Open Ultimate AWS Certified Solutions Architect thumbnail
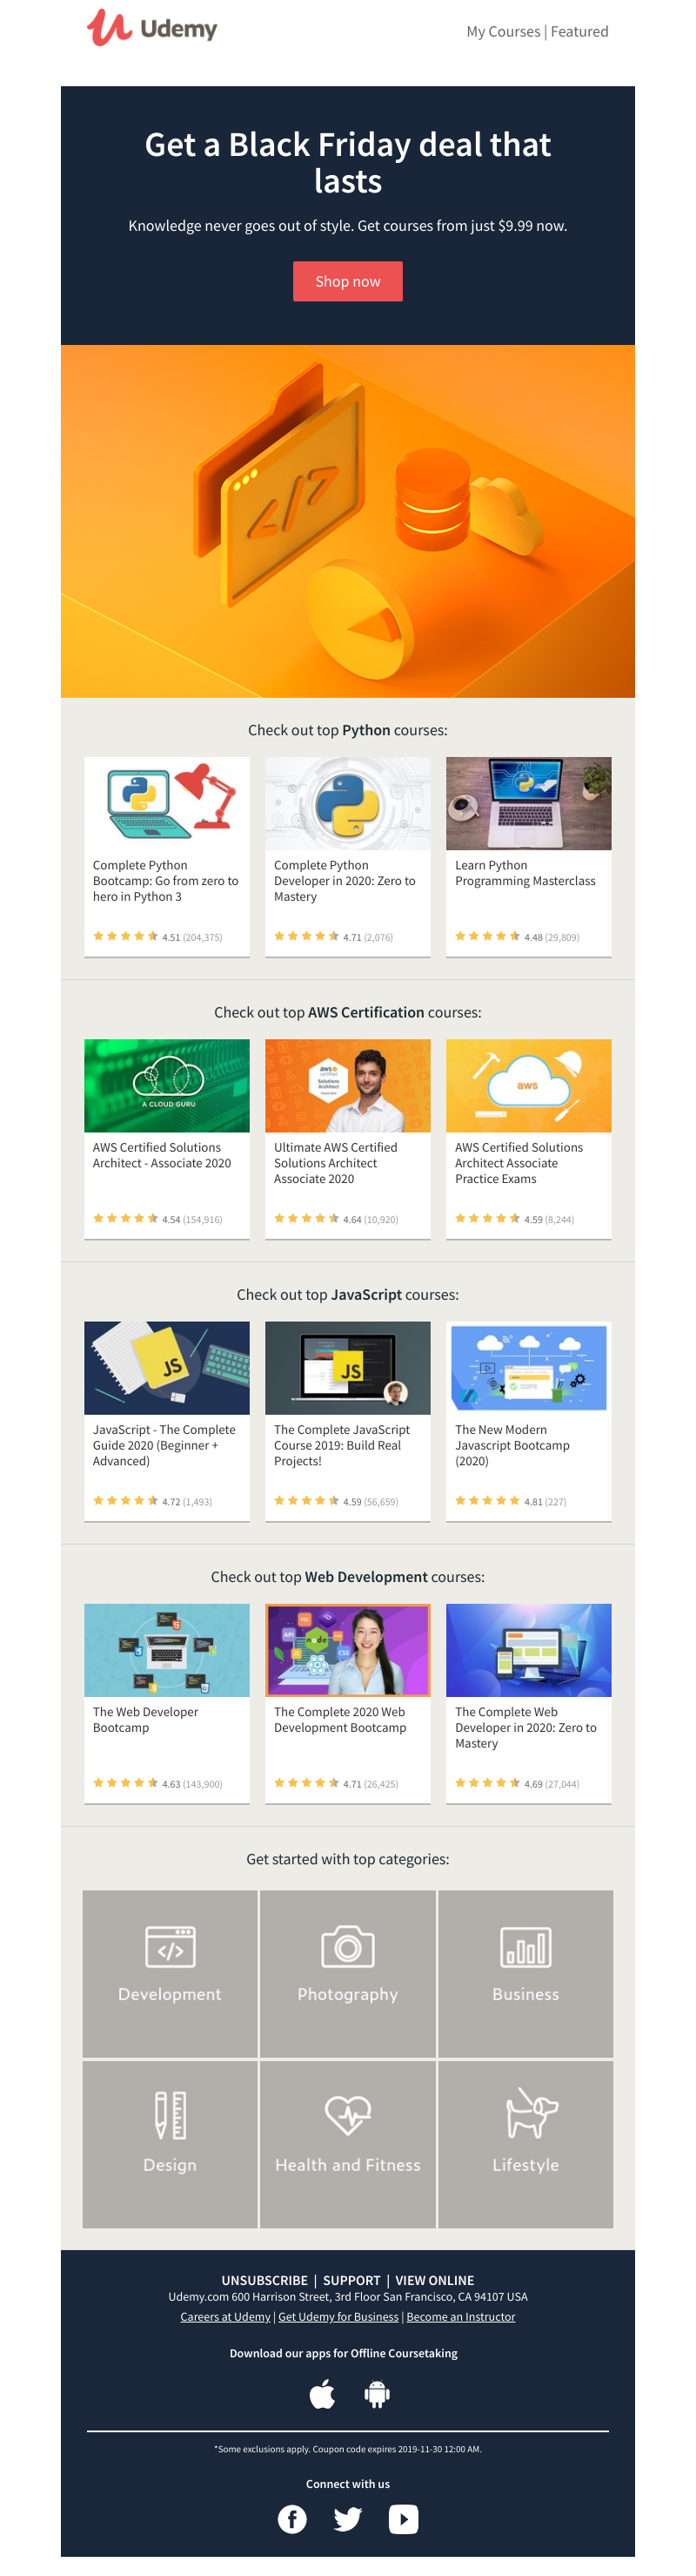 point(347,1085)
